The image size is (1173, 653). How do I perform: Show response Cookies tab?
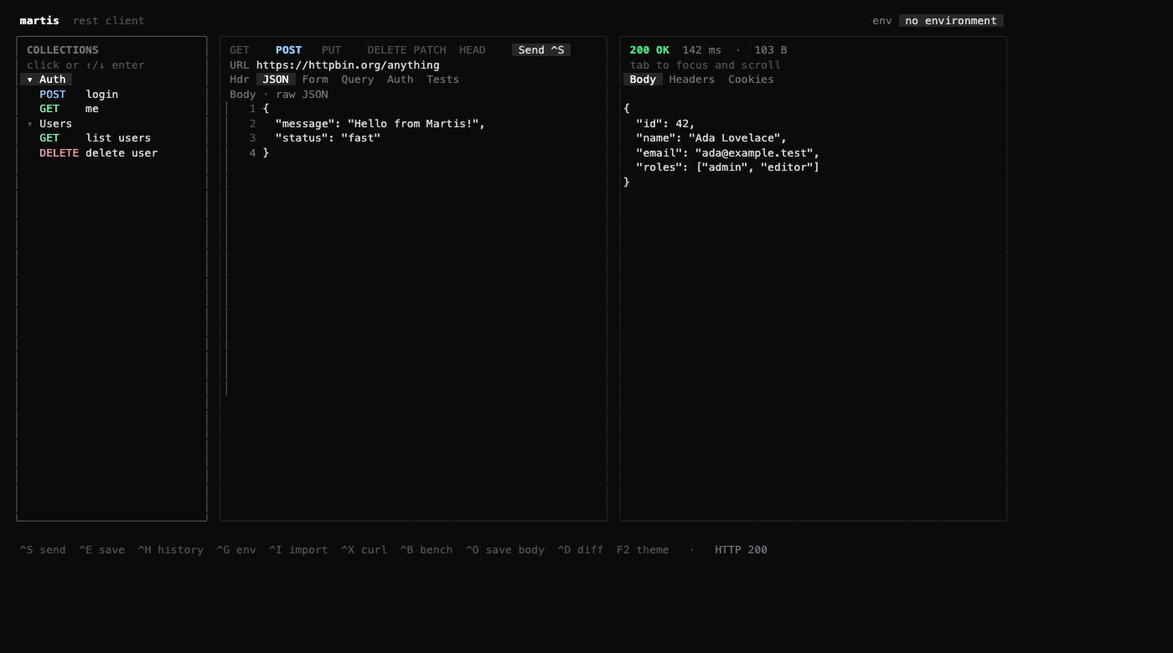751,80
